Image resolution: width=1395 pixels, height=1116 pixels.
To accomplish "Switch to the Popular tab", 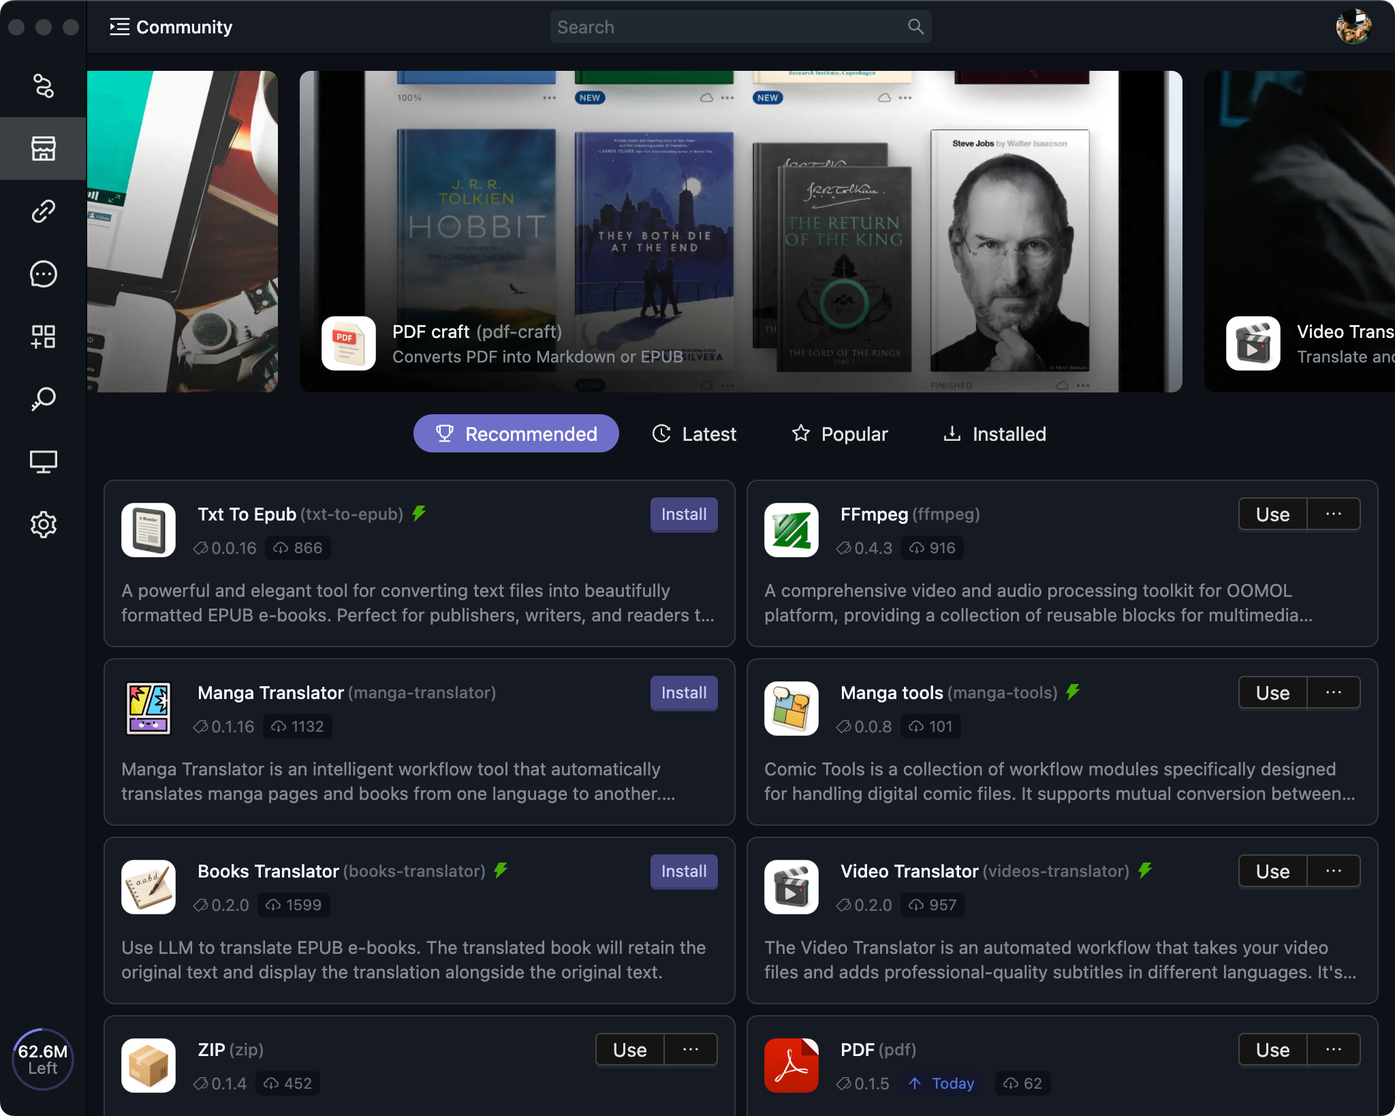I will (840, 433).
